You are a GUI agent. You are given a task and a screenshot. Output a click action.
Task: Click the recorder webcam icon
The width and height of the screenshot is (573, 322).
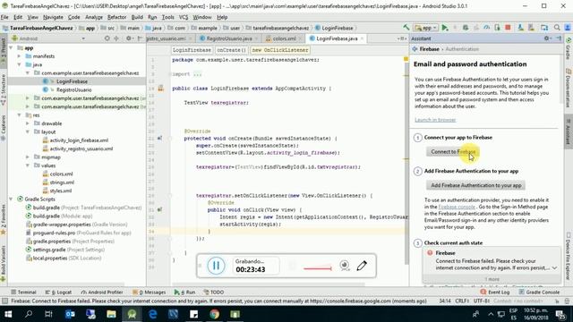point(344,266)
